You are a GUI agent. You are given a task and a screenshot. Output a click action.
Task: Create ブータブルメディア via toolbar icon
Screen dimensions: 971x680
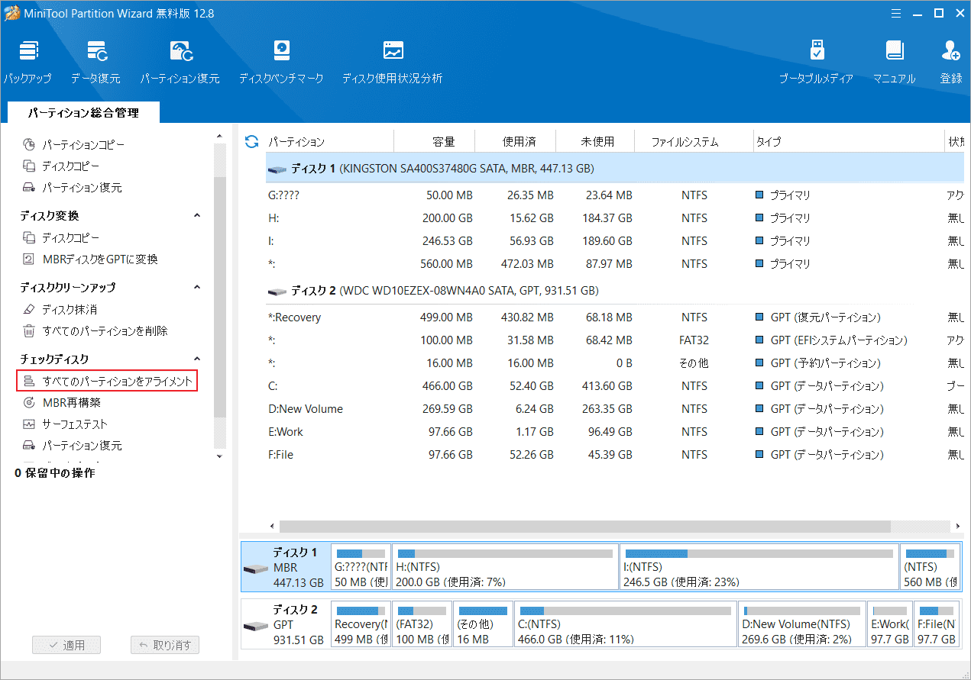816,61
